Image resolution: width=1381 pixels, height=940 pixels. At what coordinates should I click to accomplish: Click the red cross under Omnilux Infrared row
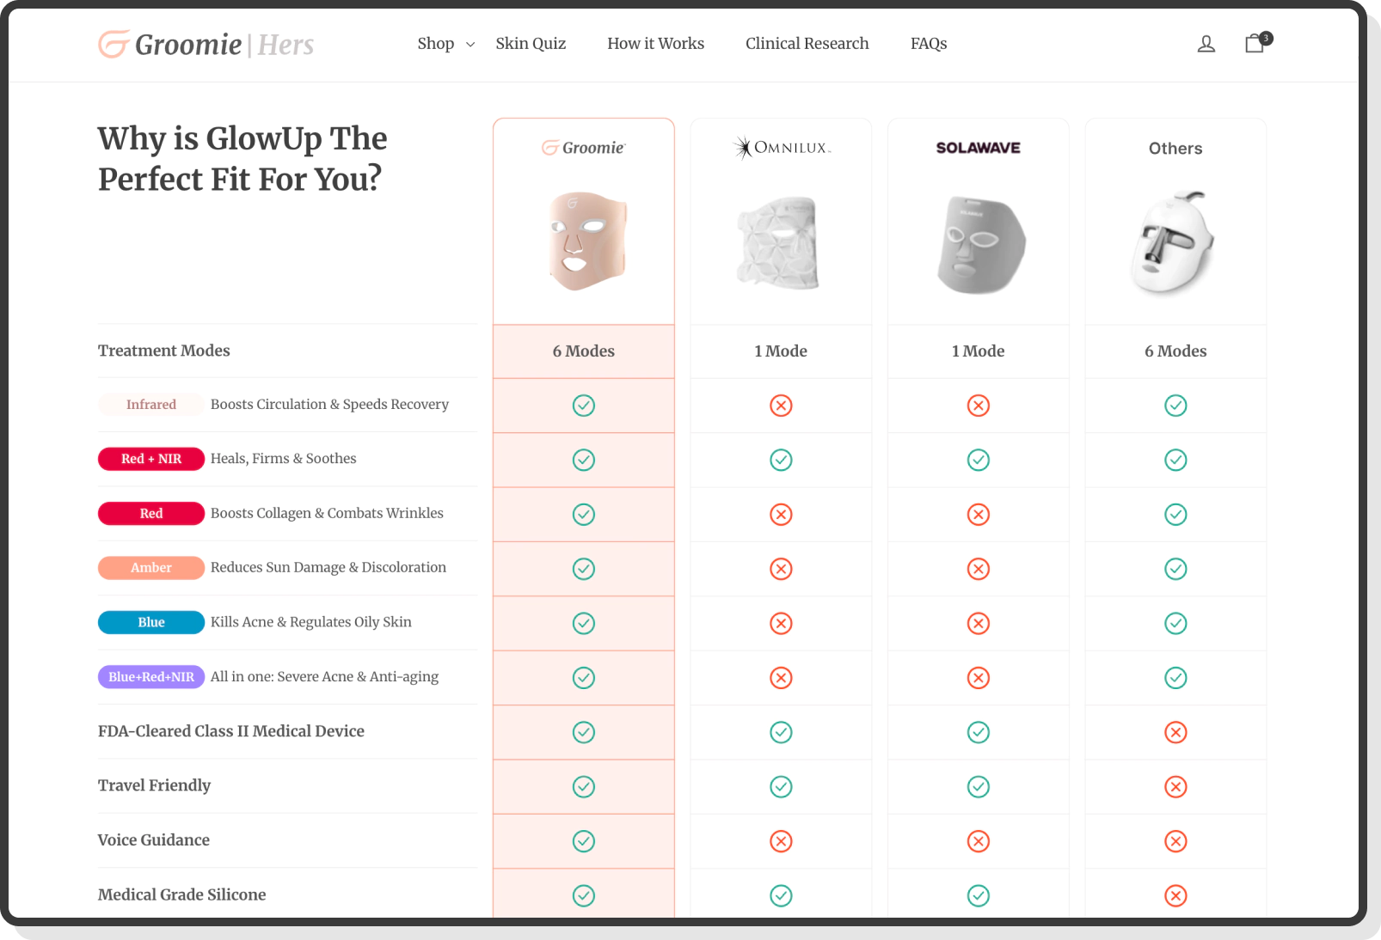pos(781,406)
